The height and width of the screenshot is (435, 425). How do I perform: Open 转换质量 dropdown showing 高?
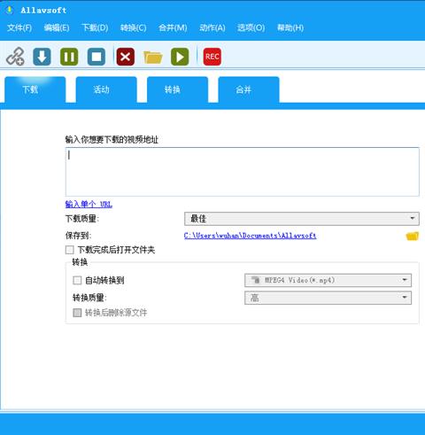pos(328,298)
